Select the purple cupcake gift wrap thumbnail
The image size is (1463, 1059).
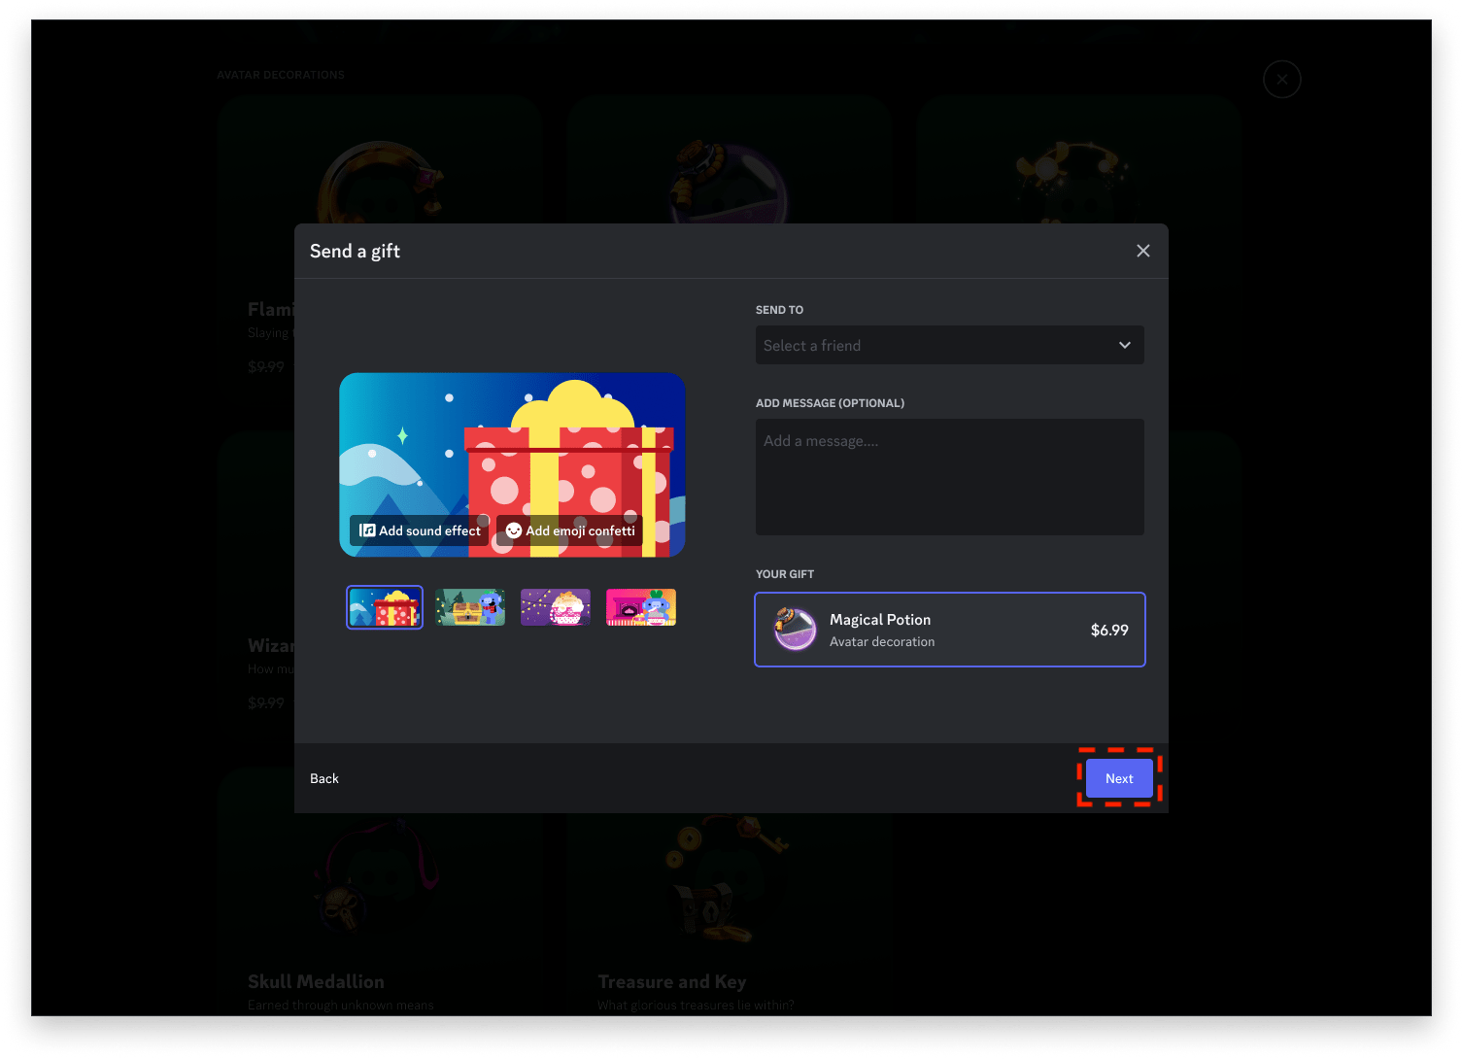point(556,606)
